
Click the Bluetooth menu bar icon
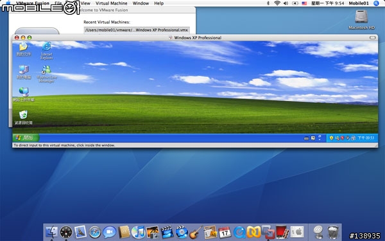tap(268, 3)
